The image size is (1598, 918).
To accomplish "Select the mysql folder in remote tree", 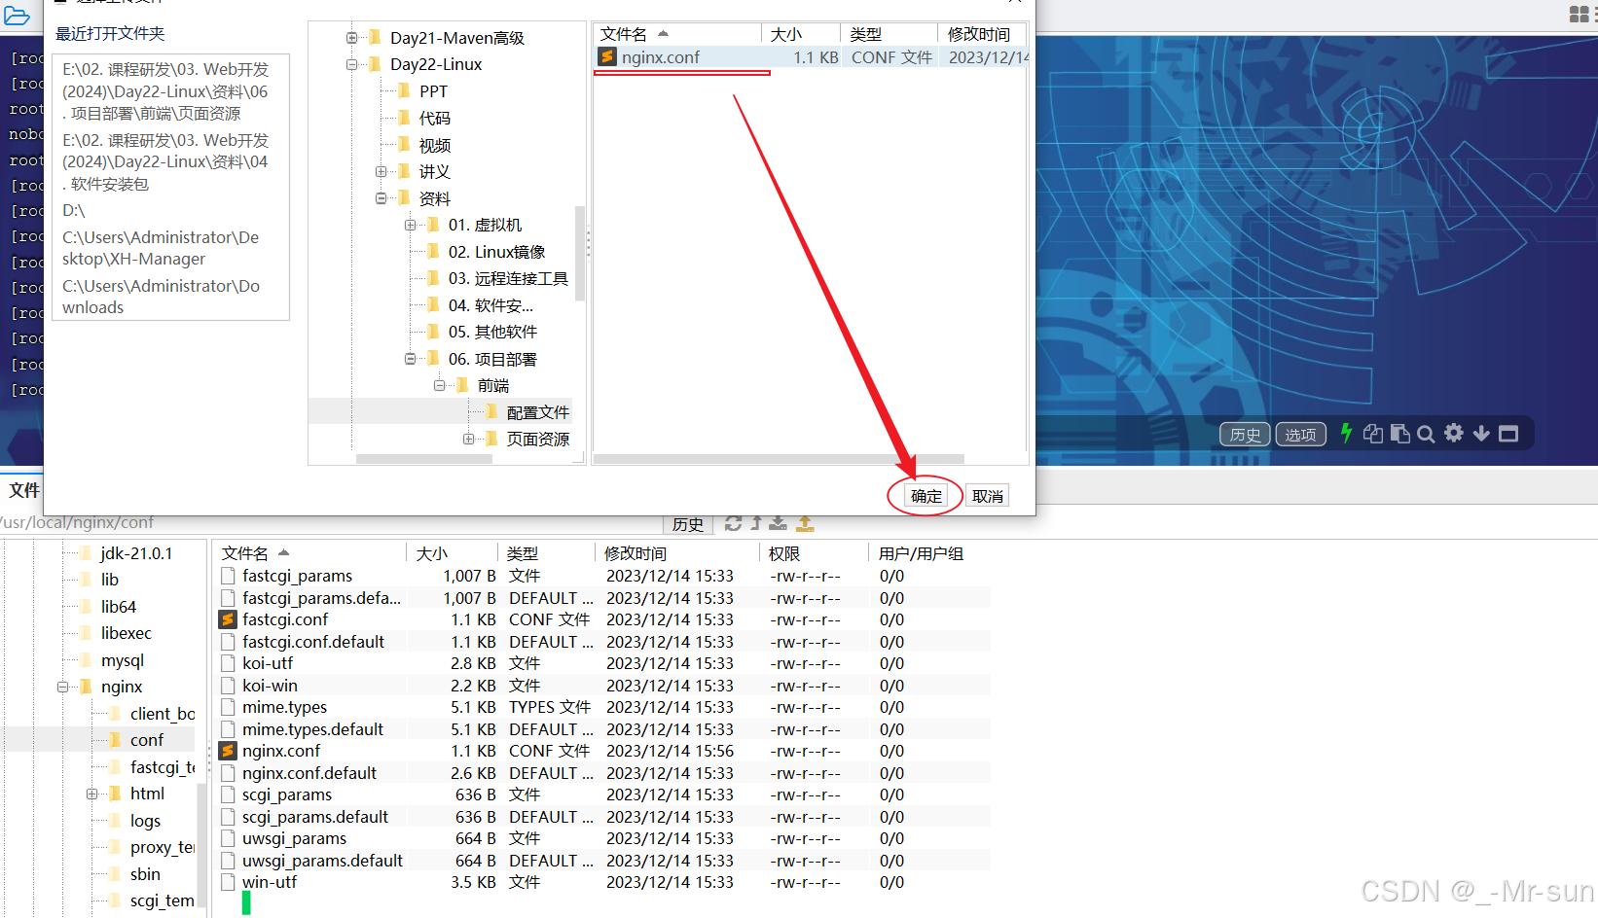I will [x=123, y=660].
